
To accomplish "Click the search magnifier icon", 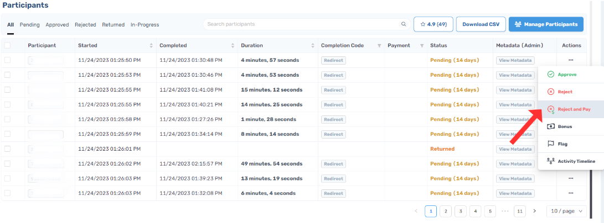I will click(x=403, y=24).
